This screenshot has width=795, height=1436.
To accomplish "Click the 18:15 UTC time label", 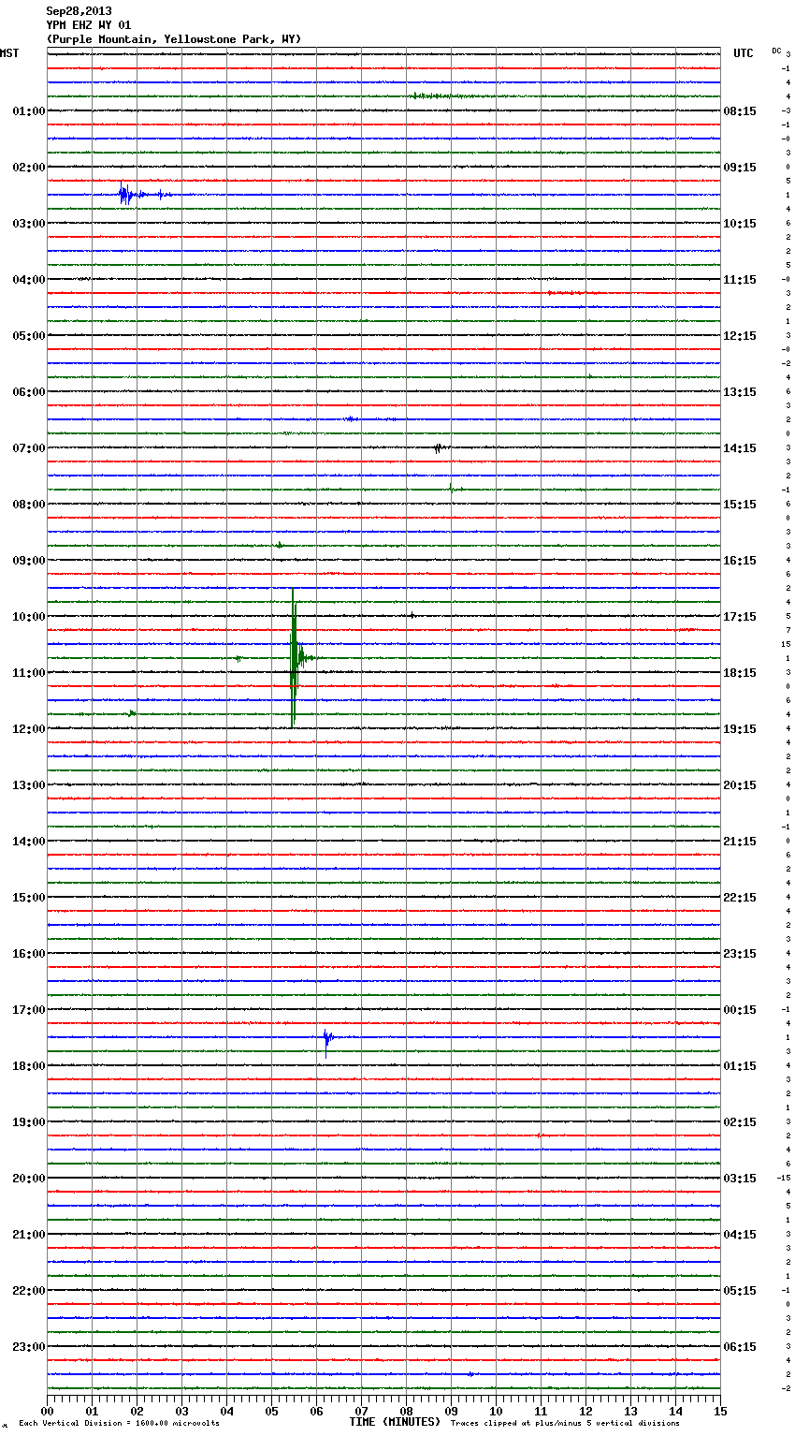I will (x=740, y=673).
